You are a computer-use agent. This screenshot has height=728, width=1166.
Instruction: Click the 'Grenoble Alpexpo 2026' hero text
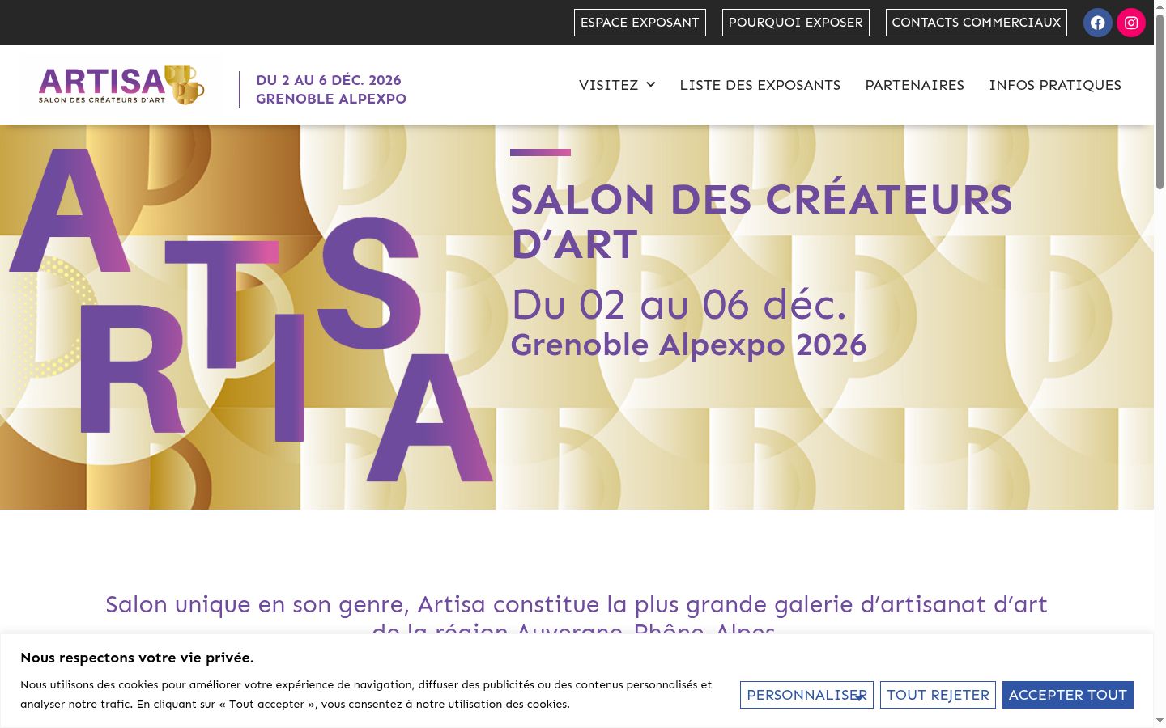coord(688,345)
